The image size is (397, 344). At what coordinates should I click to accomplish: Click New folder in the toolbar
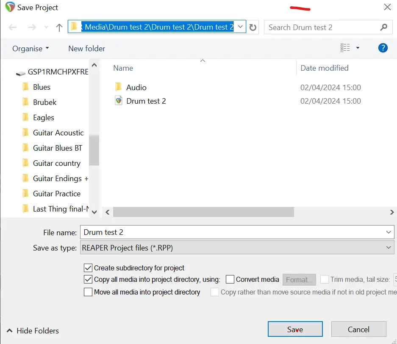(86, 49)
